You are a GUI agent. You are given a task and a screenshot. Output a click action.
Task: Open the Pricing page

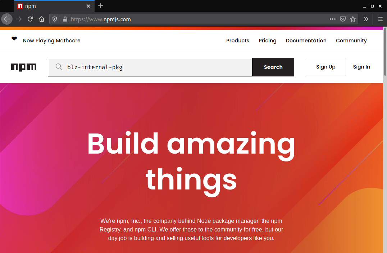(268, 41)
